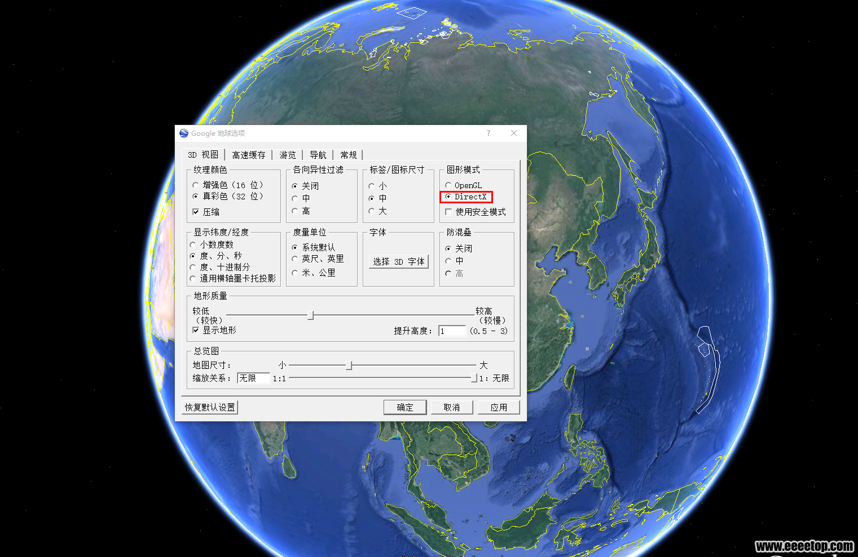Select 小数度数 lat/long format
Screen dimensions: 858x557
[212, 244]
